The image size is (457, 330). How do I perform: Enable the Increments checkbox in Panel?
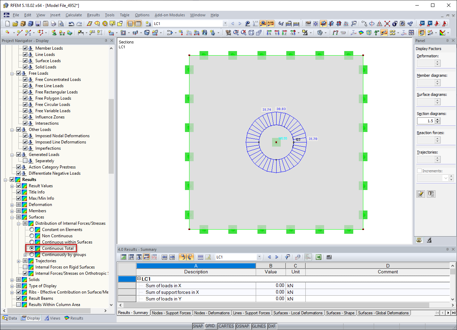(x=419, y=171)
